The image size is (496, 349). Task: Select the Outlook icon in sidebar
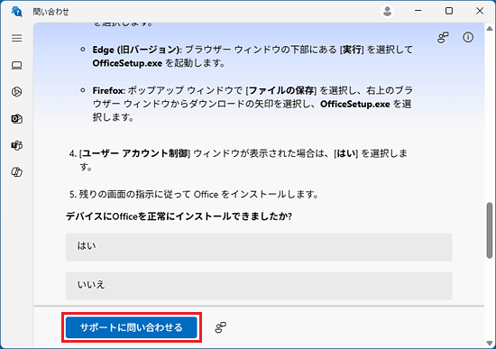coord(17,119)
